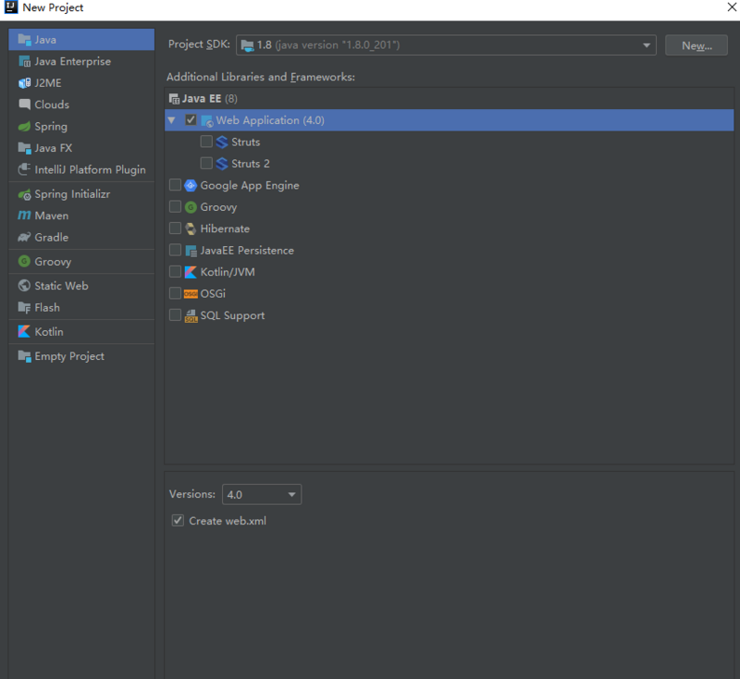This screenshot has height=679, width=740.
Task: Click the Clouds label in sidebar
Action: coord(52,105)
